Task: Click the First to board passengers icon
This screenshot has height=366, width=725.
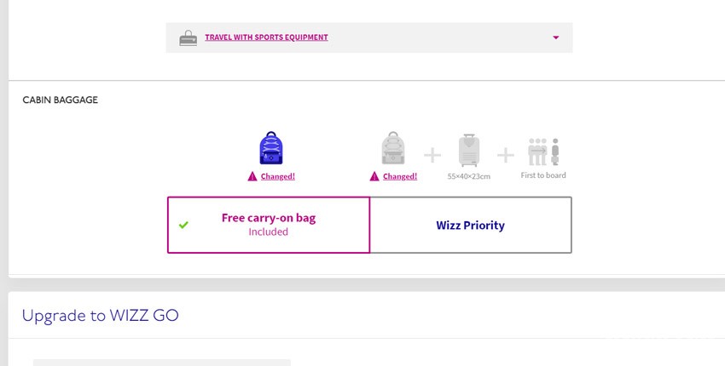Action: coord(543,152)
